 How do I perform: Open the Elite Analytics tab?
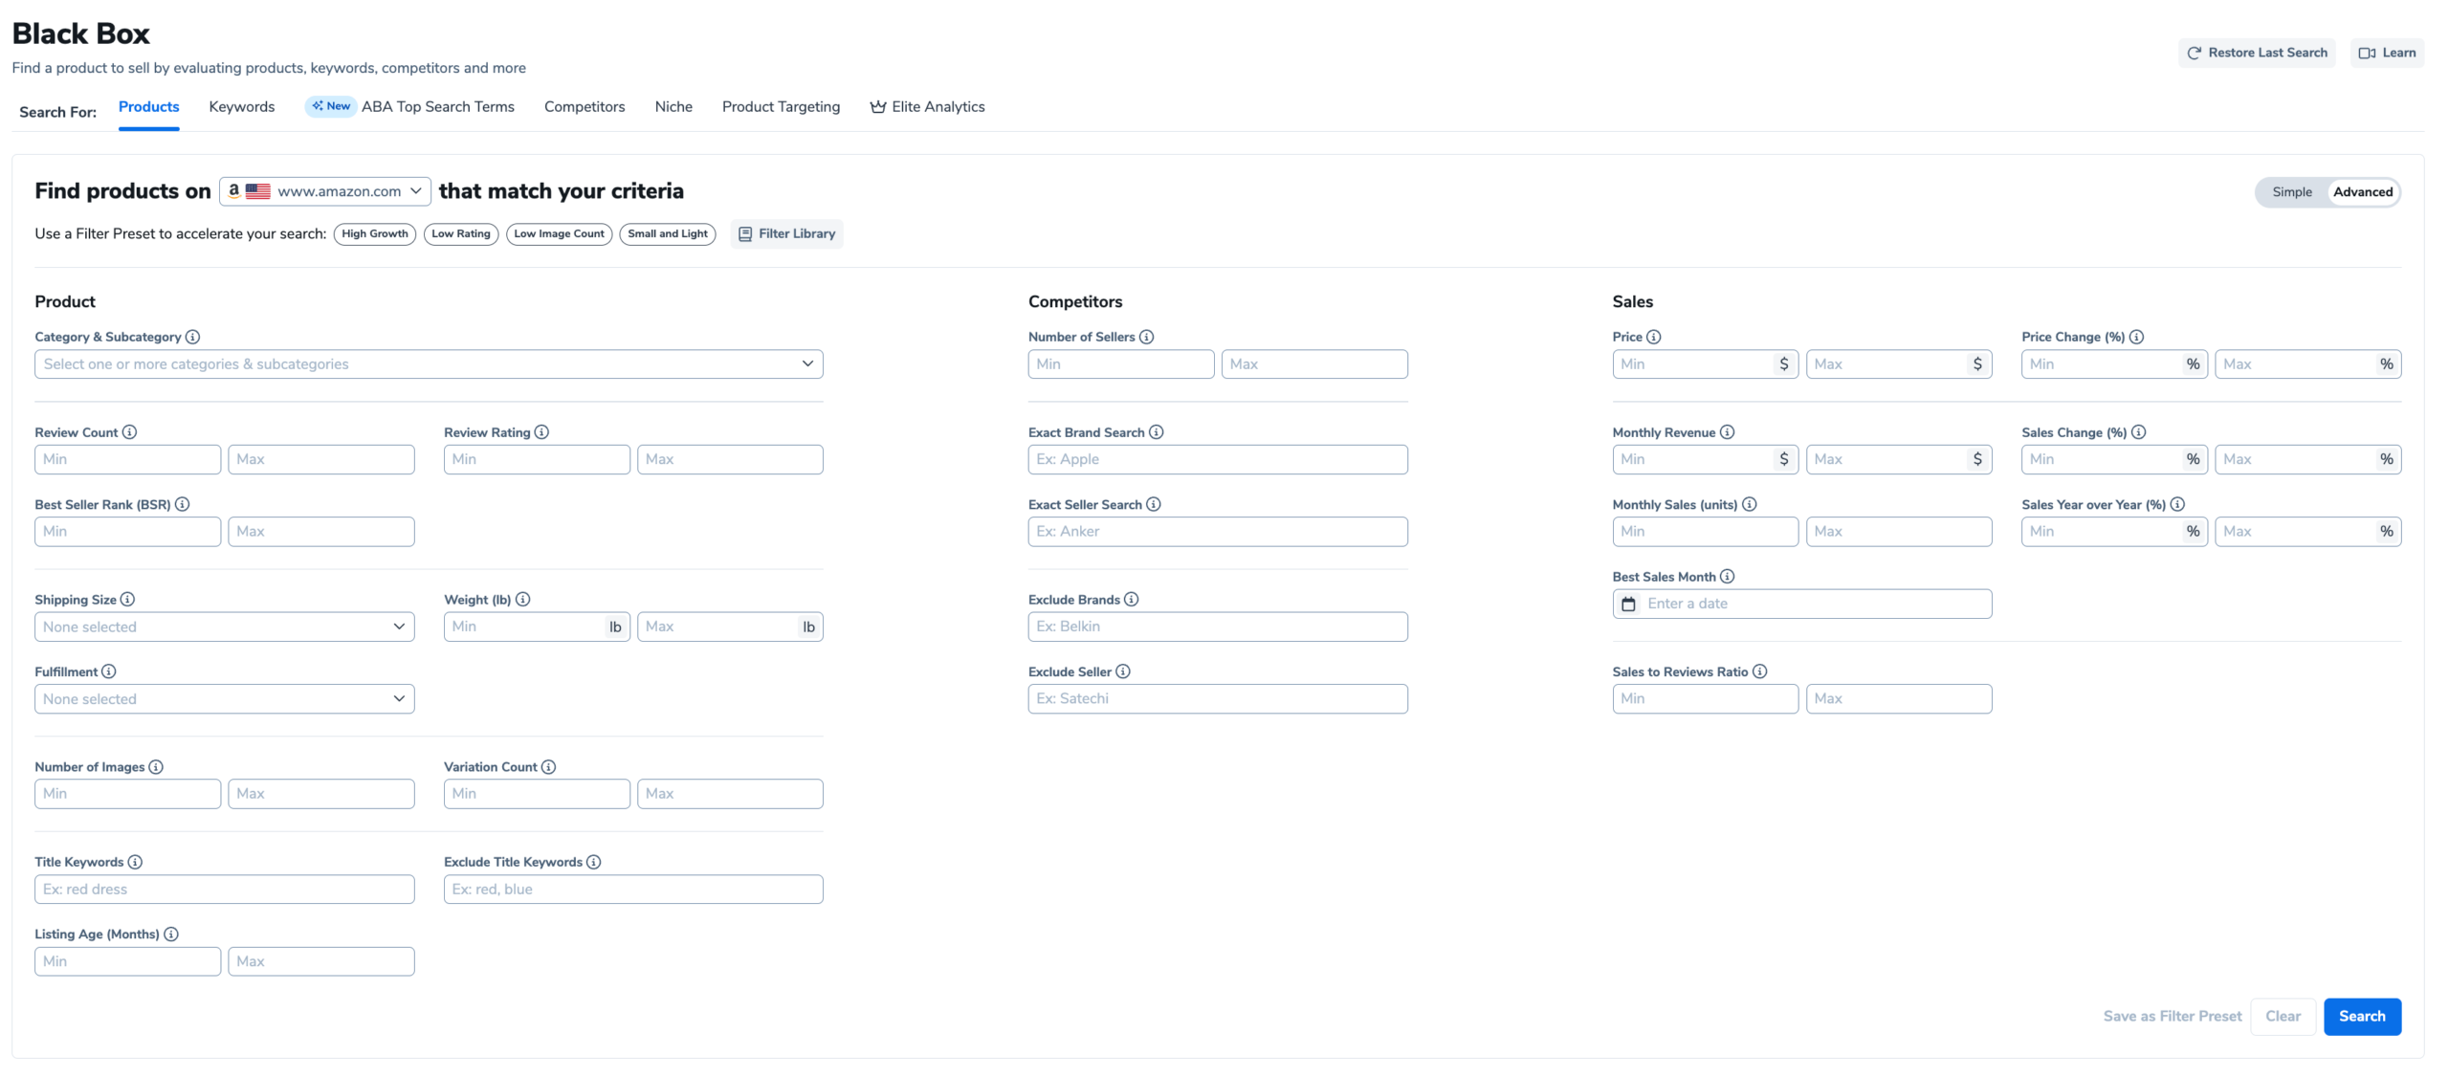point(926,106)
